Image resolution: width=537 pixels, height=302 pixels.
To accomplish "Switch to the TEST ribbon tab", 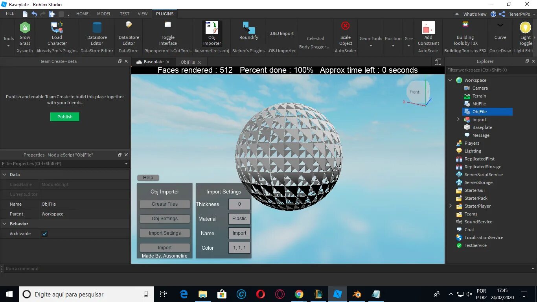I will click(x=125, y=14).
